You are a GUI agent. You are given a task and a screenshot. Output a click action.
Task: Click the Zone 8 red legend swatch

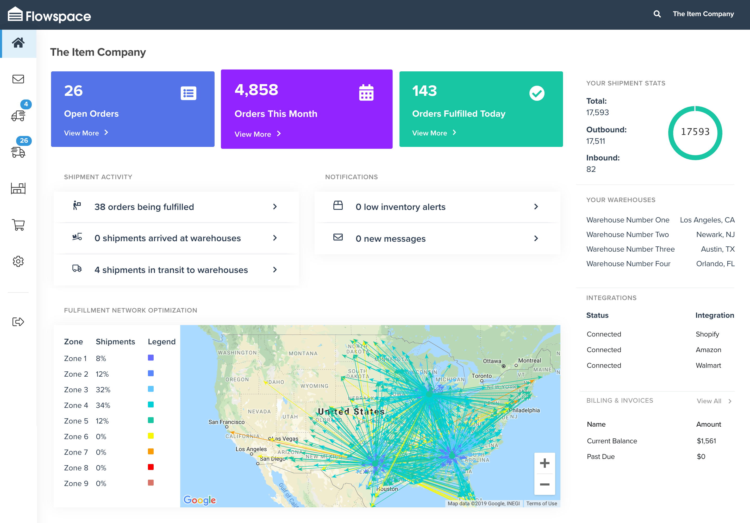pos(151,467)
